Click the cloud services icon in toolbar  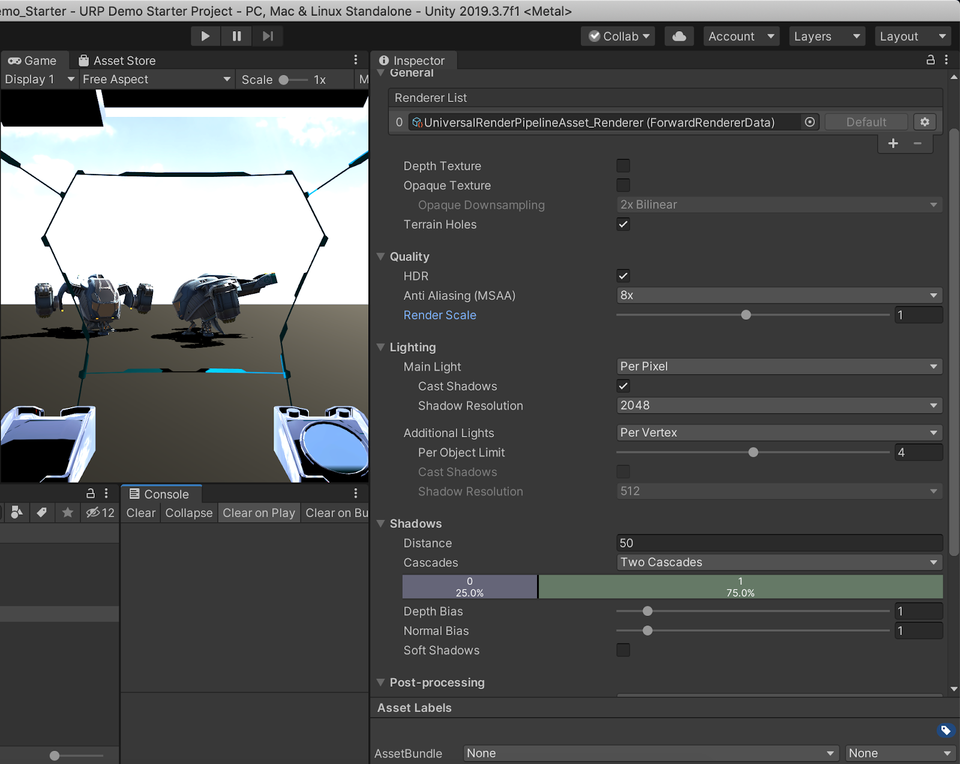click(679, 36)
